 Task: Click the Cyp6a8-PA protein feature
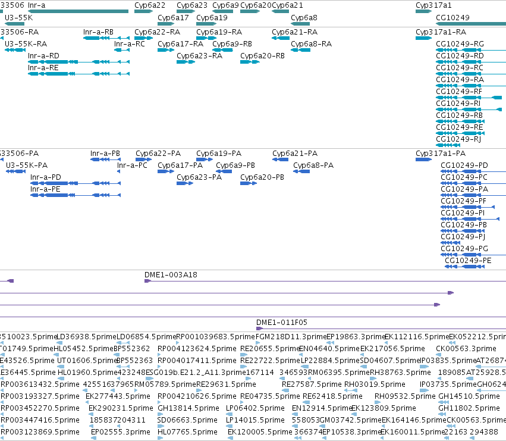point(301,171)
